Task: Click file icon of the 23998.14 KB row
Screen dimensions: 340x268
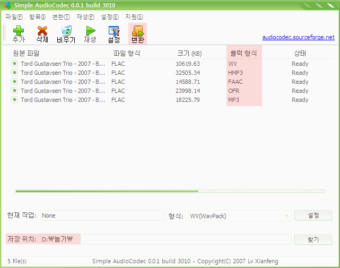Action: tap(14, 91)
